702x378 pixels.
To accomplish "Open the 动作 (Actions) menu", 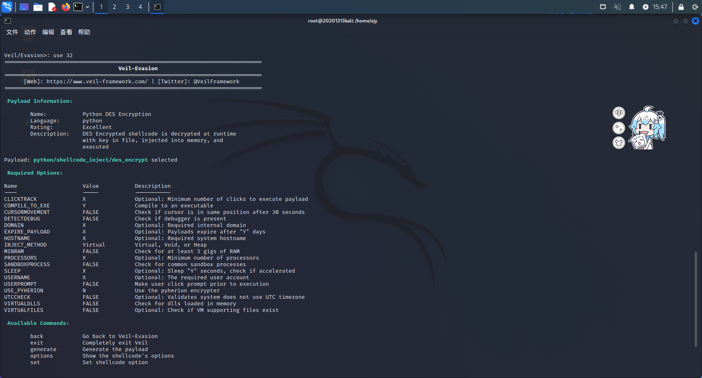I will pos(30,32).
